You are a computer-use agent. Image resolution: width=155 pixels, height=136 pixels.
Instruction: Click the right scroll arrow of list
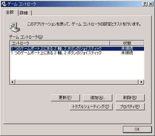[x=141, y=82]
